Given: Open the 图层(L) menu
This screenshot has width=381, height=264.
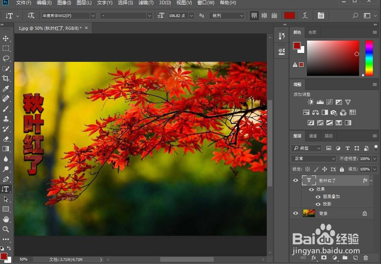Looking at the screenshot, I should click(x=84, y=3).
